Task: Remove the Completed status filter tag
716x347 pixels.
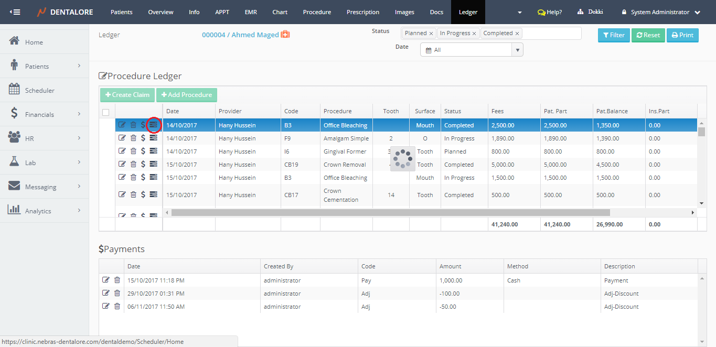Action: [517, 34]
